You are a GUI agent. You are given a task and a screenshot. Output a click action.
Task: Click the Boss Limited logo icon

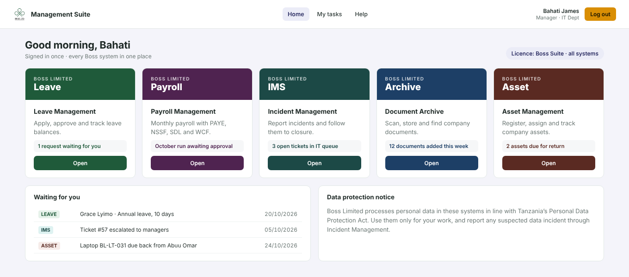19,14
